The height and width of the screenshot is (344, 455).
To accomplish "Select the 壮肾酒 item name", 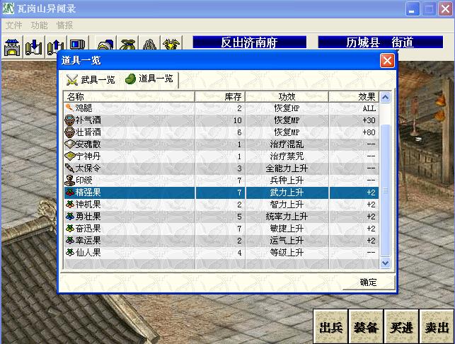I will pos(88,132).
